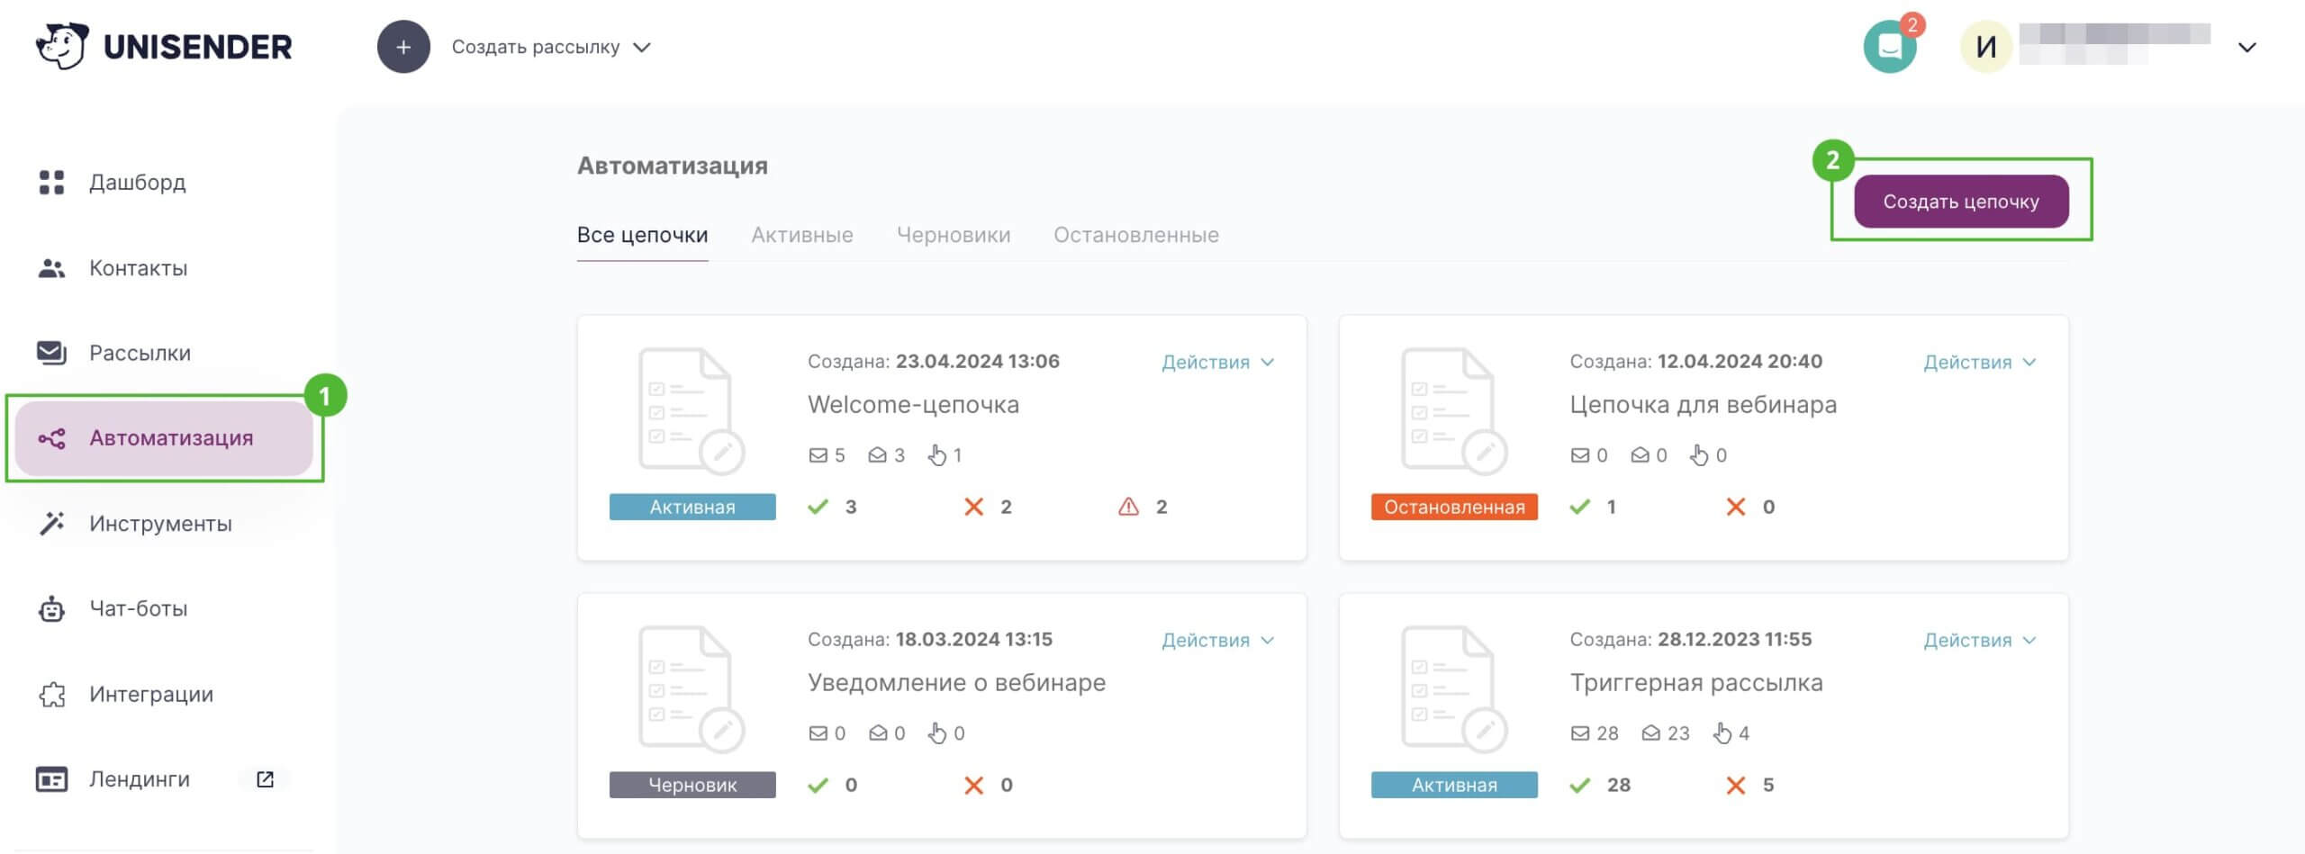
Task: Click the Unisender dog logo
Action: point(61,46)
